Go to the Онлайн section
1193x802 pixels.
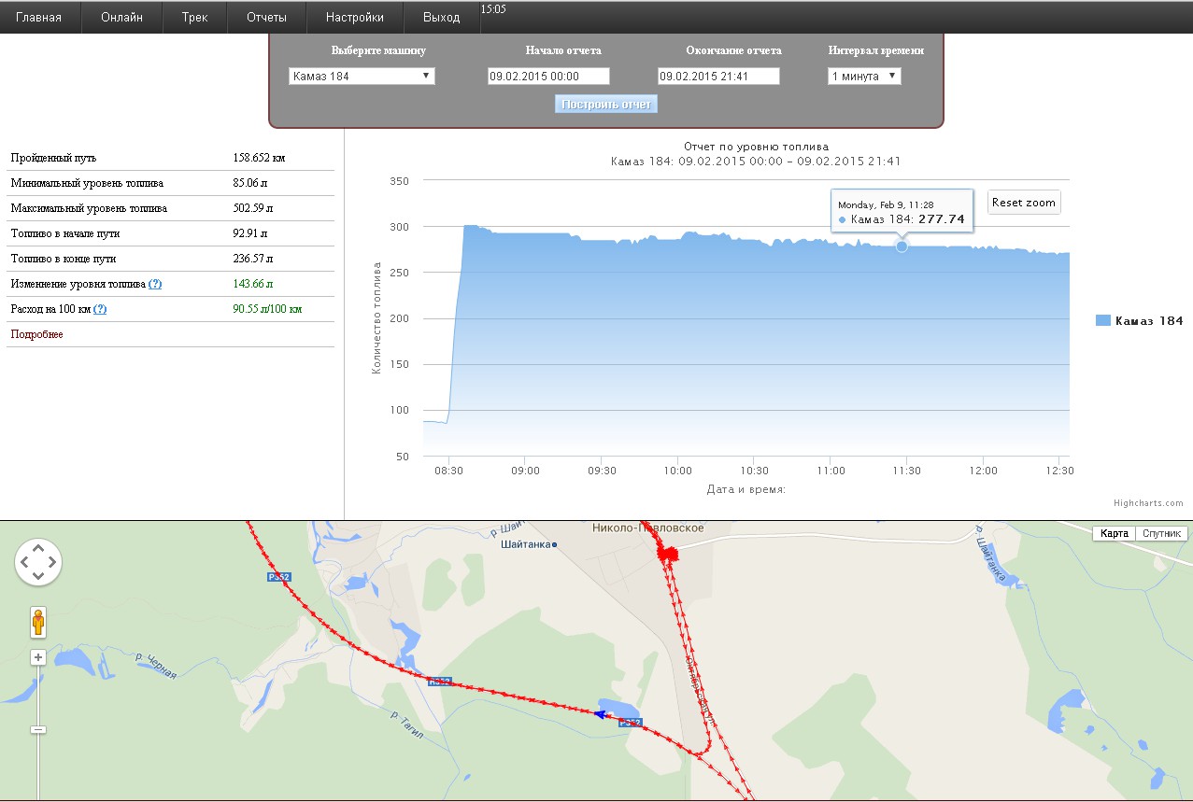[122, 18]
